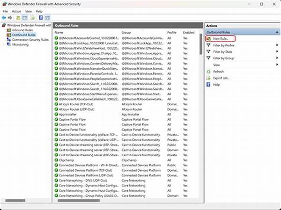Click the Monitoring tree icon
Viewport: 281px width, 210px height.
tap(9, 44)
